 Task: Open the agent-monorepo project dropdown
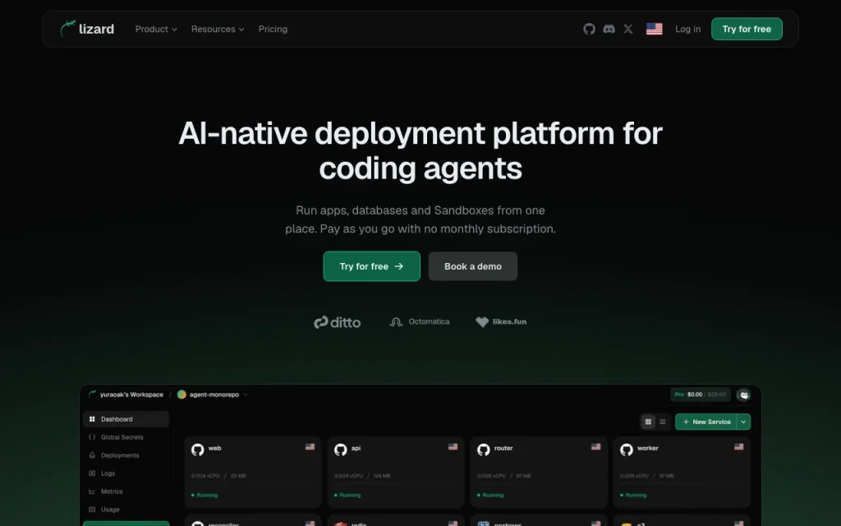click(x=213, y=394)
